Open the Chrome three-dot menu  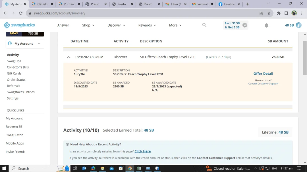[302, 13]
